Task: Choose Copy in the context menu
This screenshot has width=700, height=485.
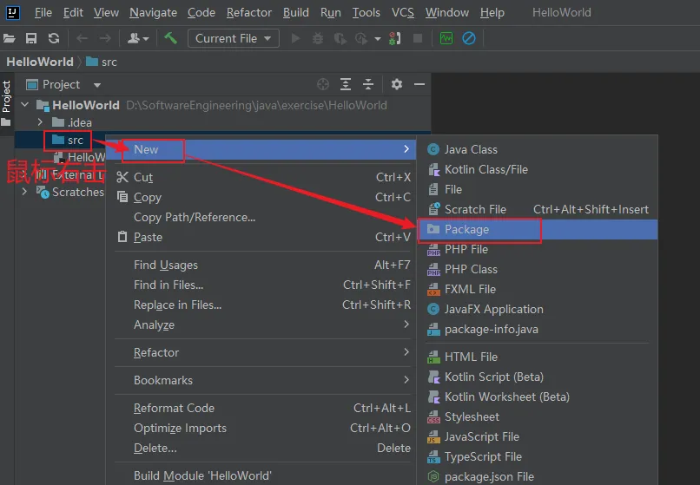Action: click(262, 197)
